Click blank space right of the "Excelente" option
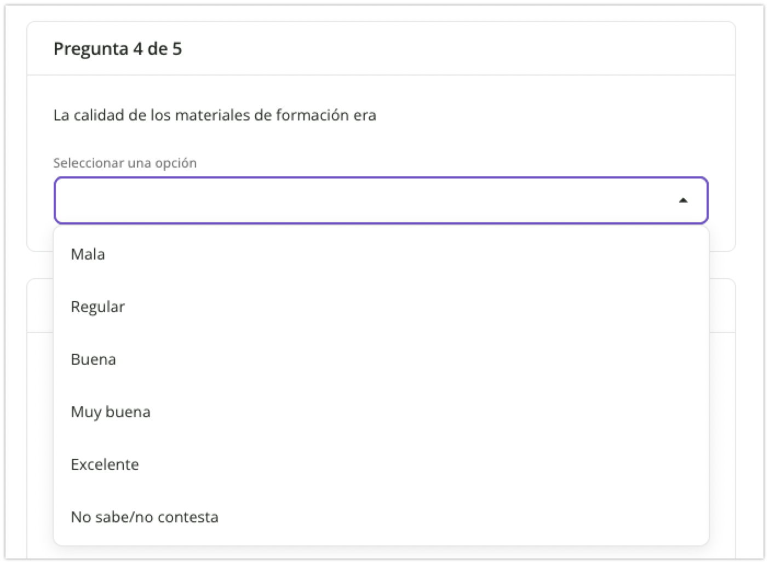This screenshot has width=769, height=564. 438,464
